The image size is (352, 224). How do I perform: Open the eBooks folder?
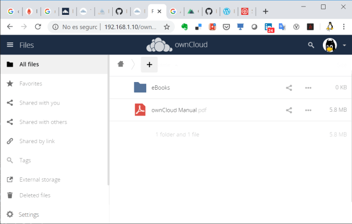point(161,88)
